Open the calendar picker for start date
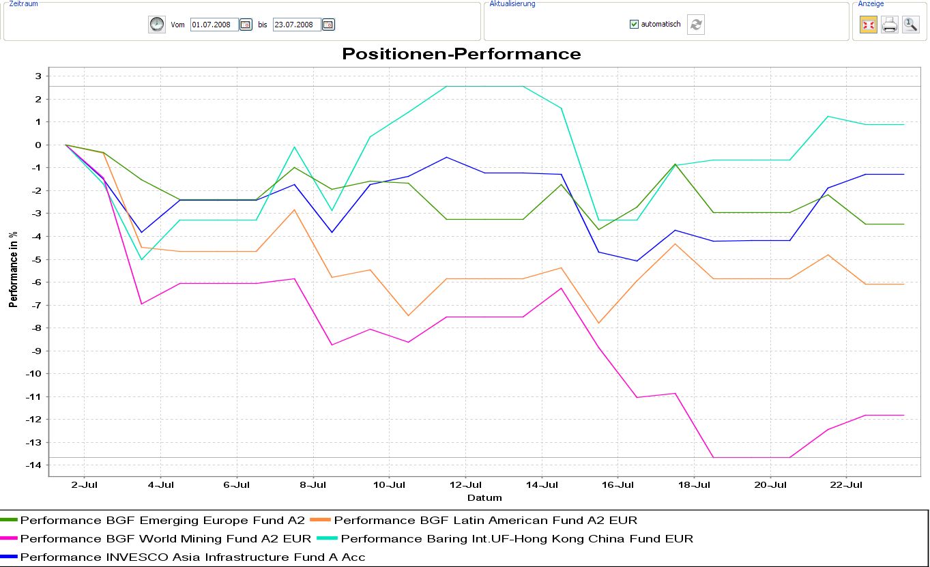Screen dimensions: 930x567 [246, 25]
